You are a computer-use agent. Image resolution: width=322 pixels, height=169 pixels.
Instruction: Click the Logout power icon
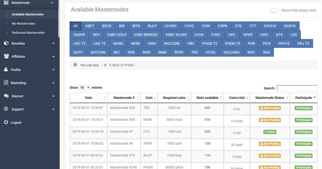click(6, 122)
